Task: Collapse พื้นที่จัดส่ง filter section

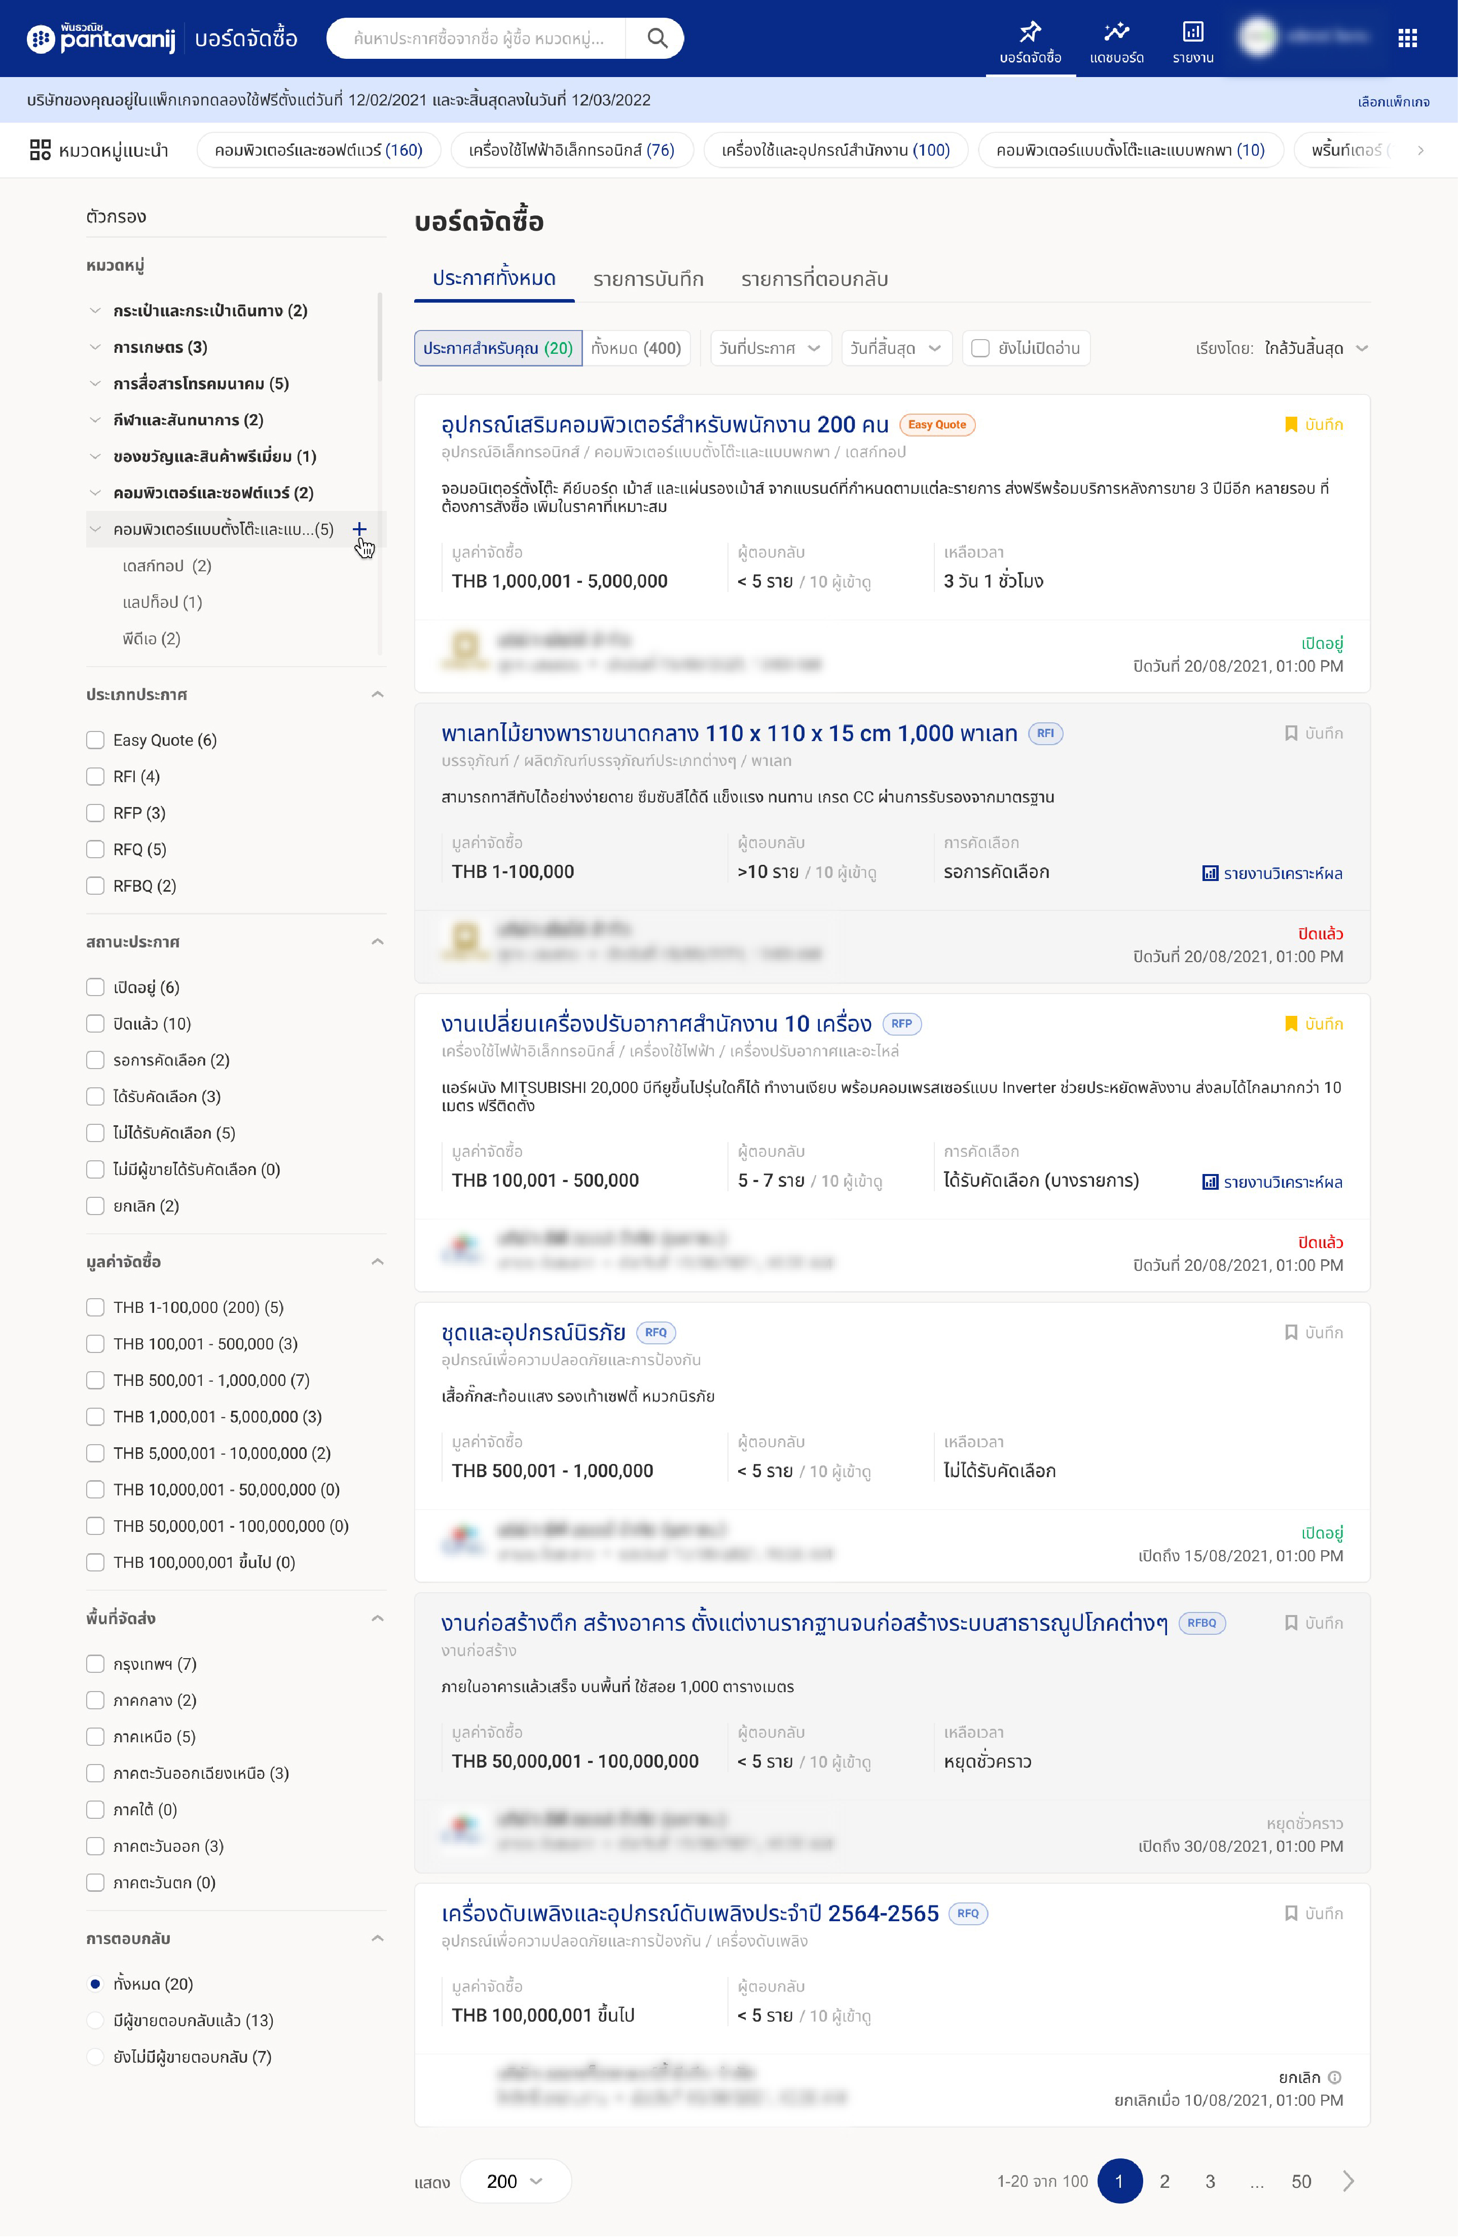Action: click(377, 1618)
